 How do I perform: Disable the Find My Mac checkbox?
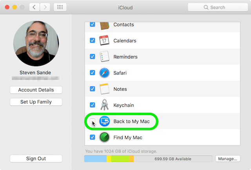click(93, 137)
